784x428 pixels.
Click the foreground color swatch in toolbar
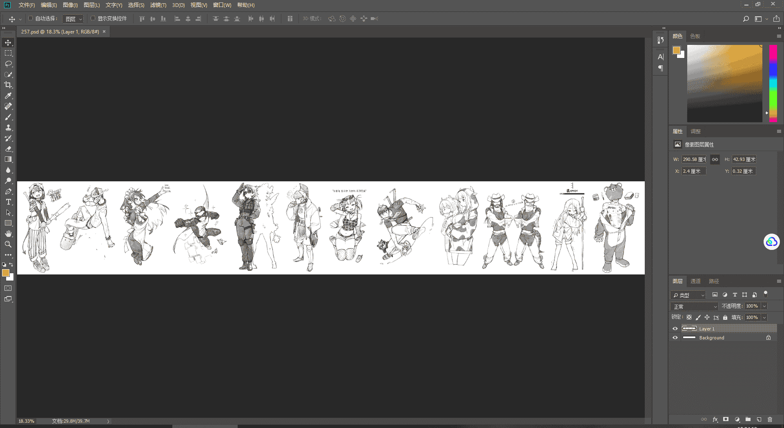pos(6,273)
